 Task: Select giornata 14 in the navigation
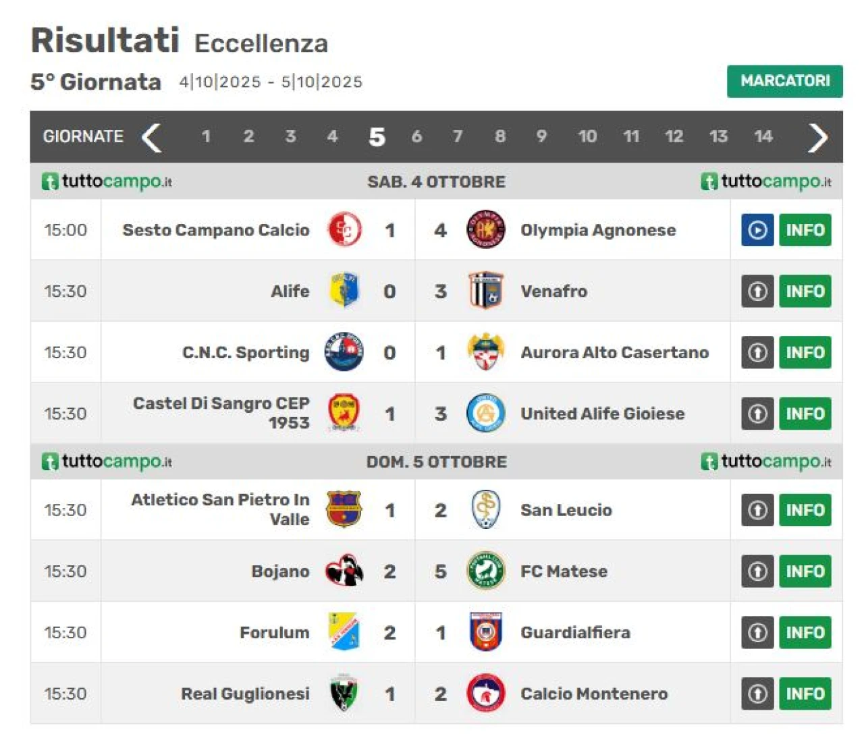[763, 136]
